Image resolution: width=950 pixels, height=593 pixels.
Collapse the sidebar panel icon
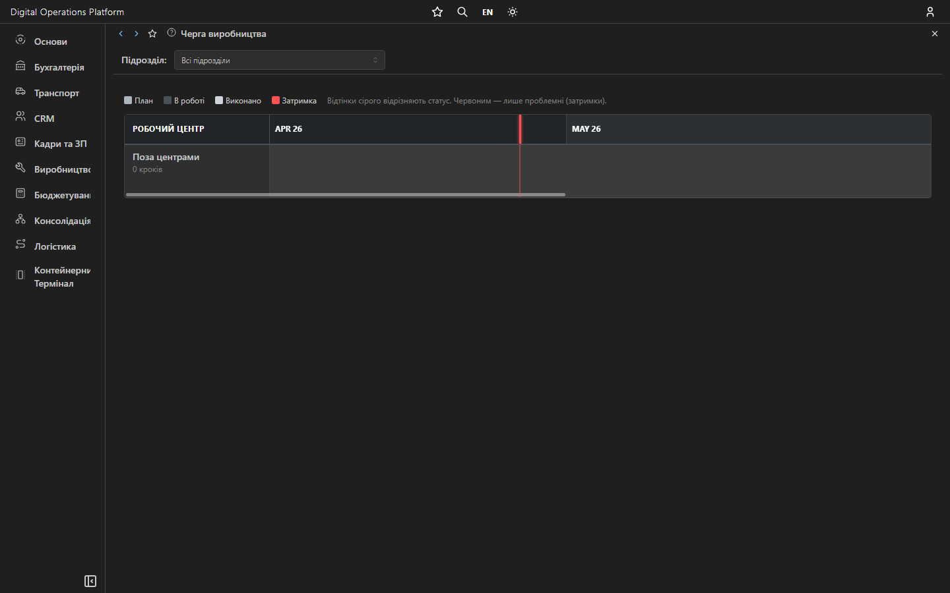coord(90,581)
